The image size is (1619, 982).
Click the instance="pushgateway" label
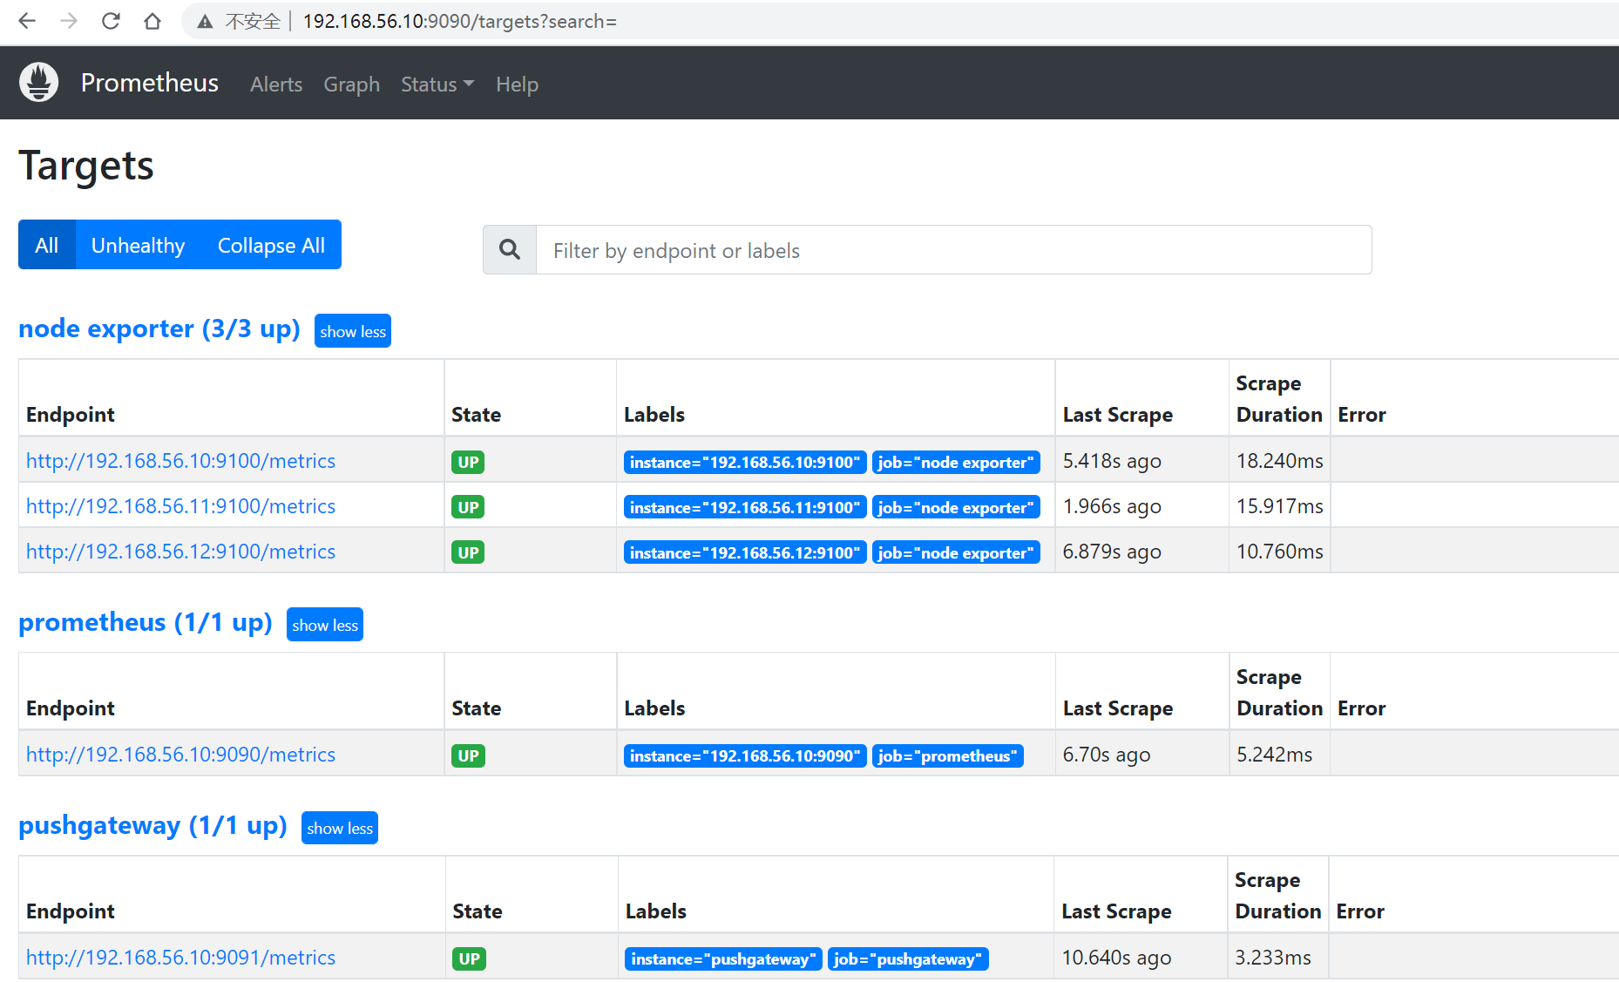(723, 958)
